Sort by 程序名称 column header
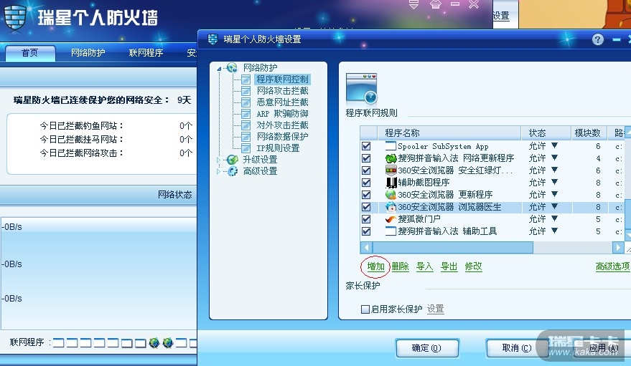The height and width of the screenshot is (366, 631). (449, 133)
